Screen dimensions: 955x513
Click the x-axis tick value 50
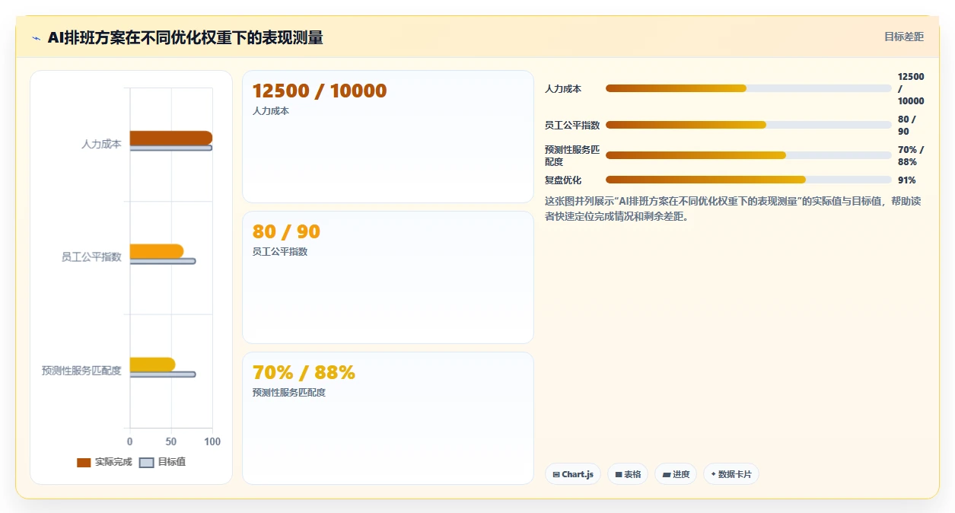tap(171, 442)
